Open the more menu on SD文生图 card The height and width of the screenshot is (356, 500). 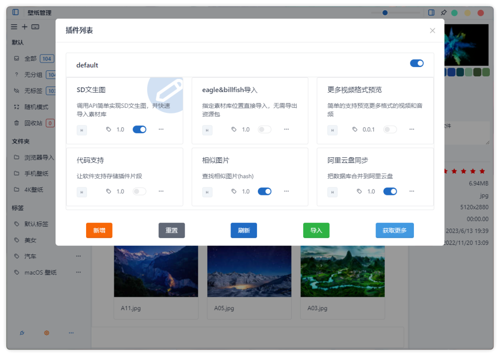[x=161, y=129]
